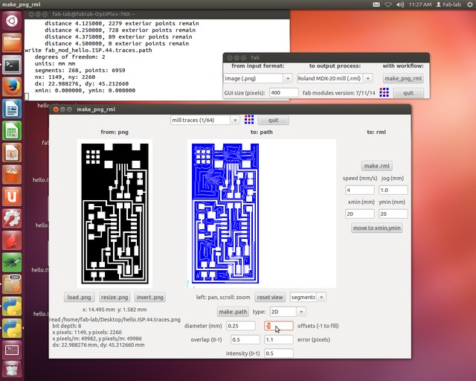Open the workspace switcher in the dock
The image size is (476, 381).
(12, 350)
